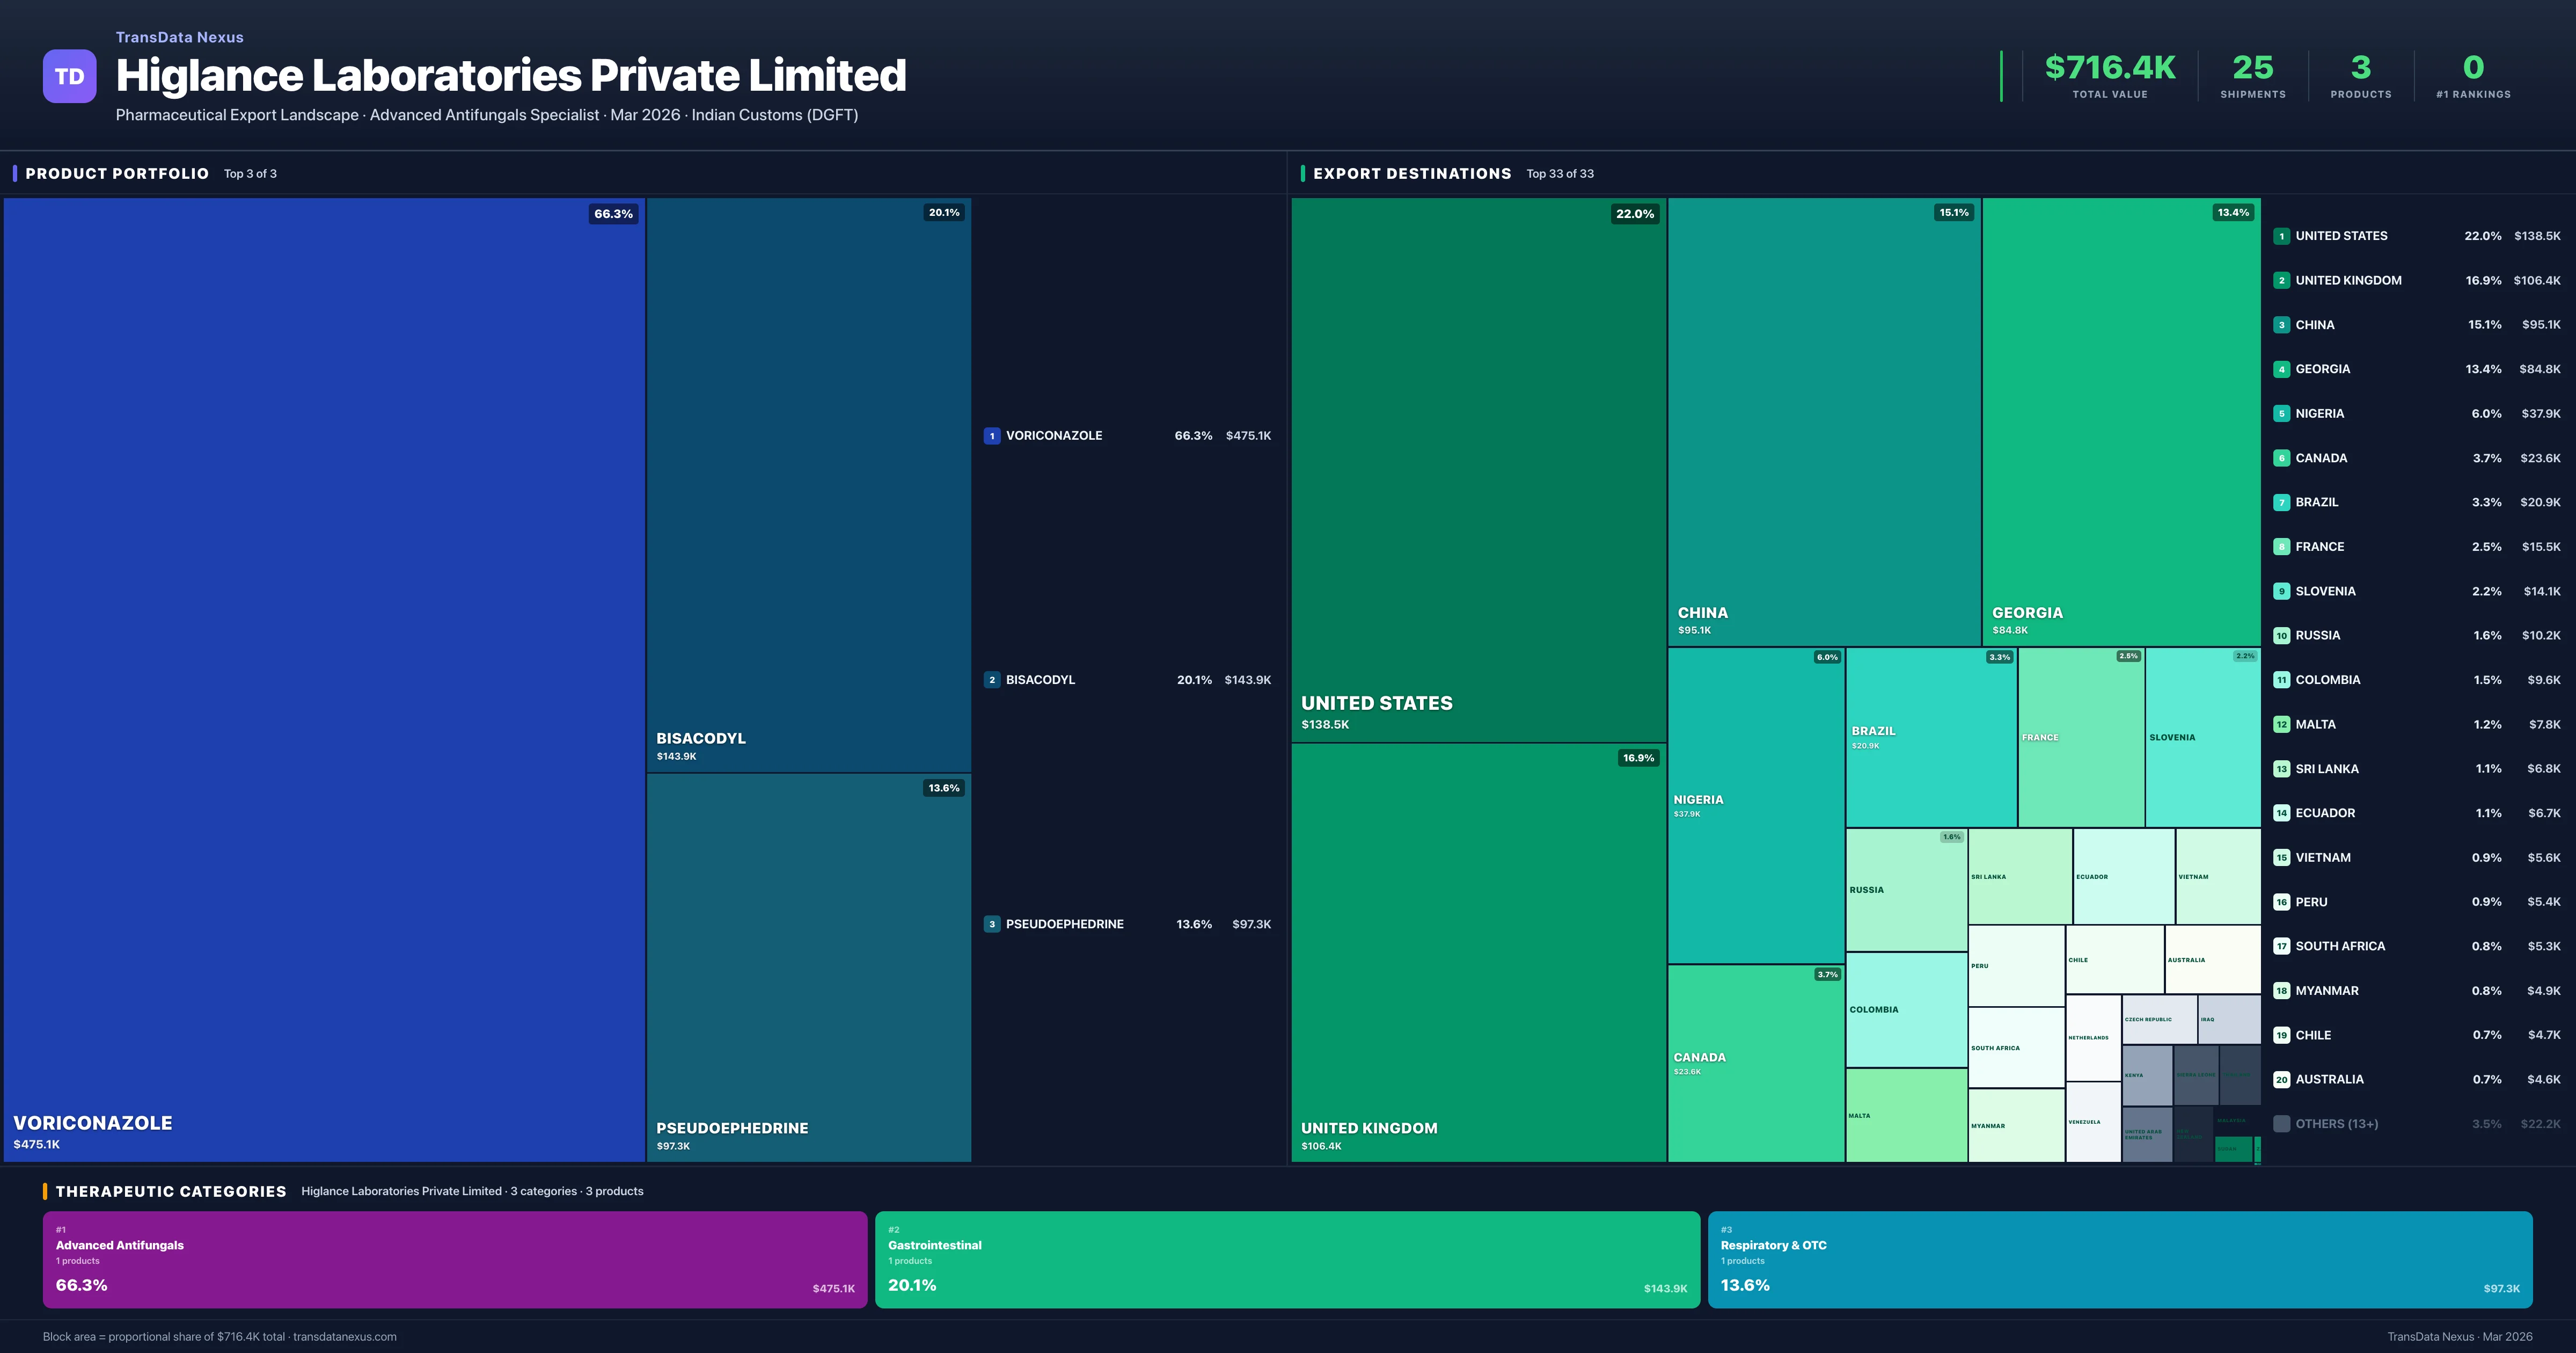The width and height of the screenshot is (2576, 1353).
Task: Click the rank 5 badge beside NIGERIA
Action: 2283,413
